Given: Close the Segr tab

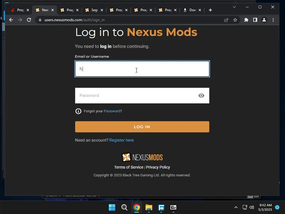Looking at the screenshot, I should 102,10.
